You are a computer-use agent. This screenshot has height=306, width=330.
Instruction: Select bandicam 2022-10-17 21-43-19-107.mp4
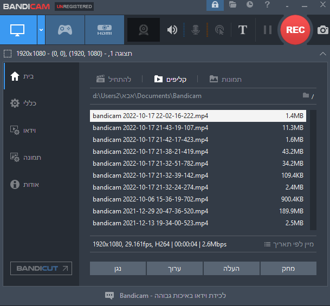click(x=198, y=128)
